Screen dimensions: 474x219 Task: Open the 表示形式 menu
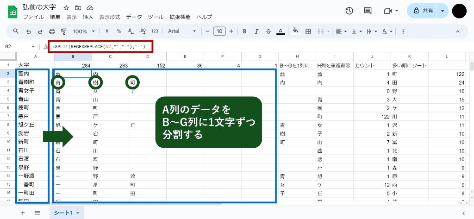point(109,17)
